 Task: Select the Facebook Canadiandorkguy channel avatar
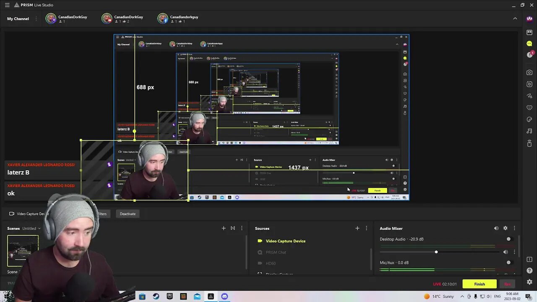pyautogui.click(x=163, y=18)
